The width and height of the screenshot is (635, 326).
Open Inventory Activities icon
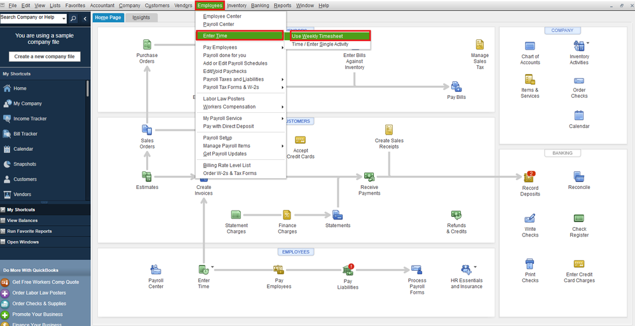point(578,46)
